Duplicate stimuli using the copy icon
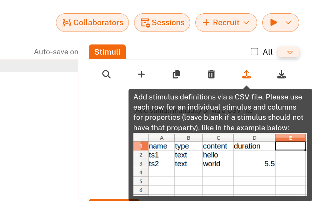This screenshot has height=201, width=312. pyautogui.click(x=176, y=74)
